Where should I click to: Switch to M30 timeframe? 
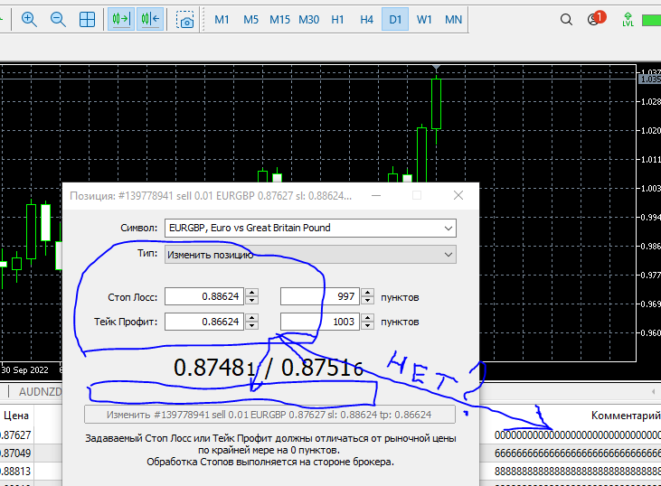(309, 19)
